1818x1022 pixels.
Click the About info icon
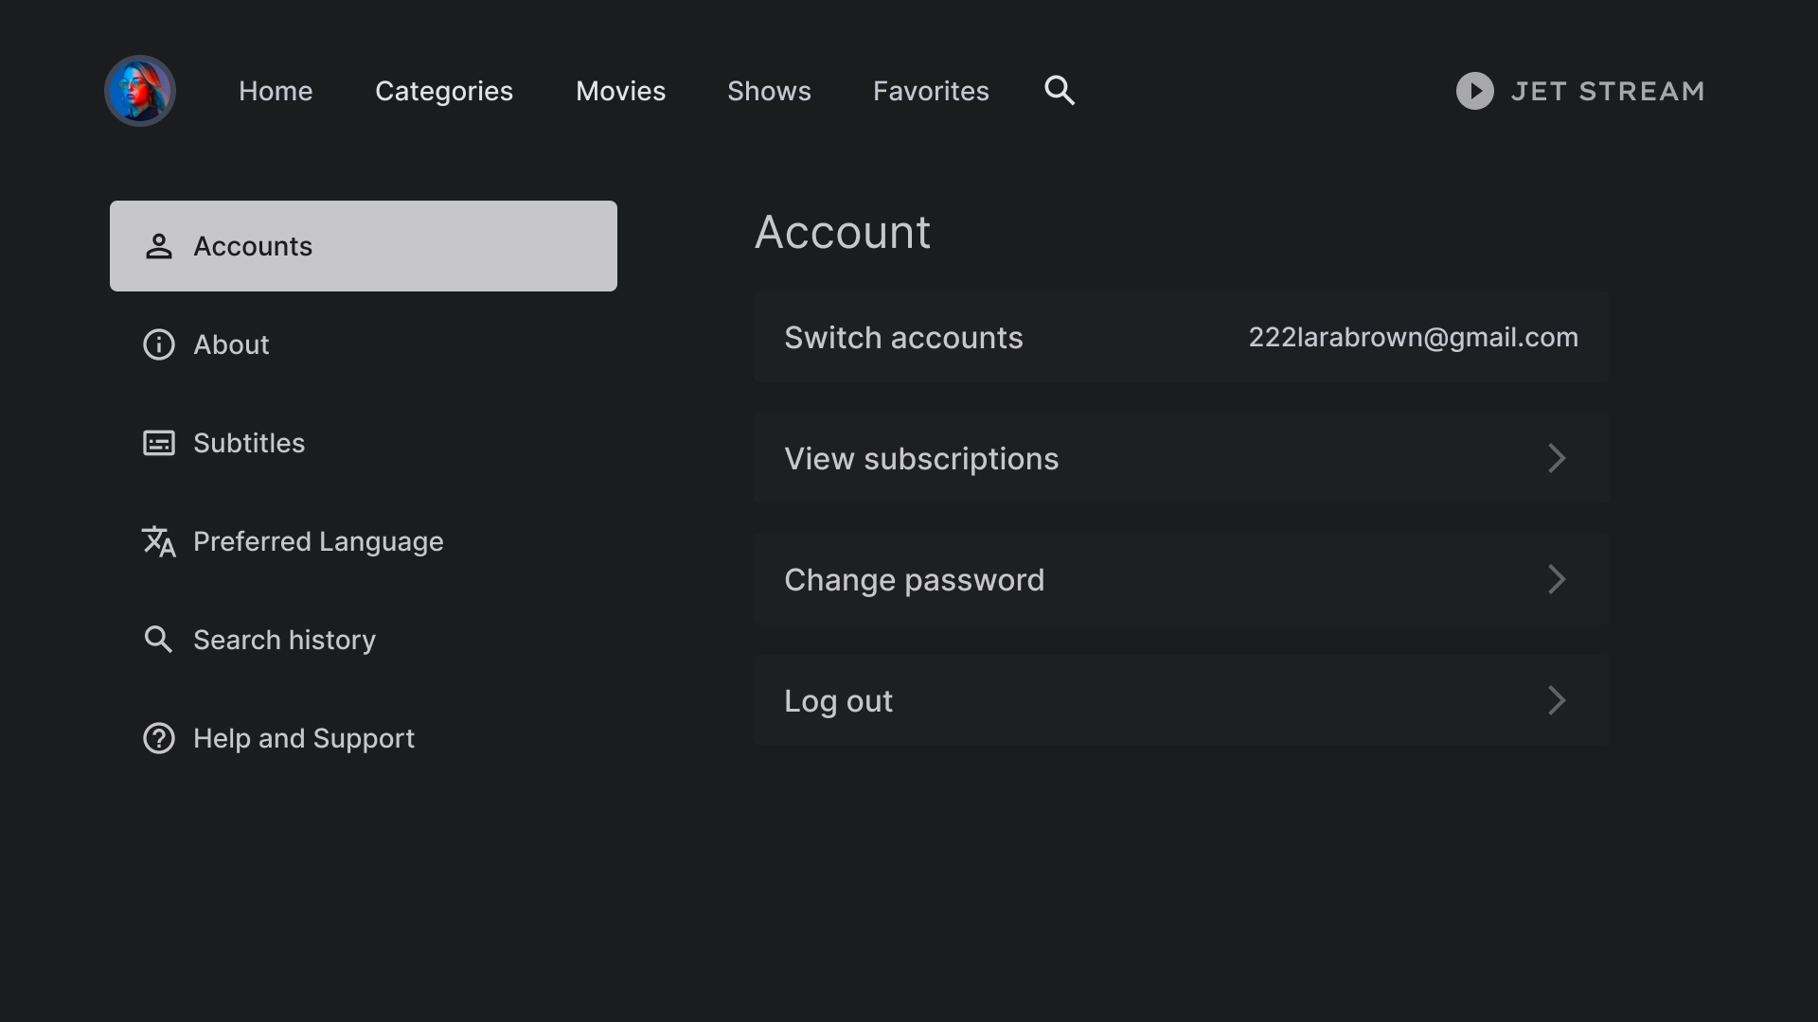tap(158, 344)
